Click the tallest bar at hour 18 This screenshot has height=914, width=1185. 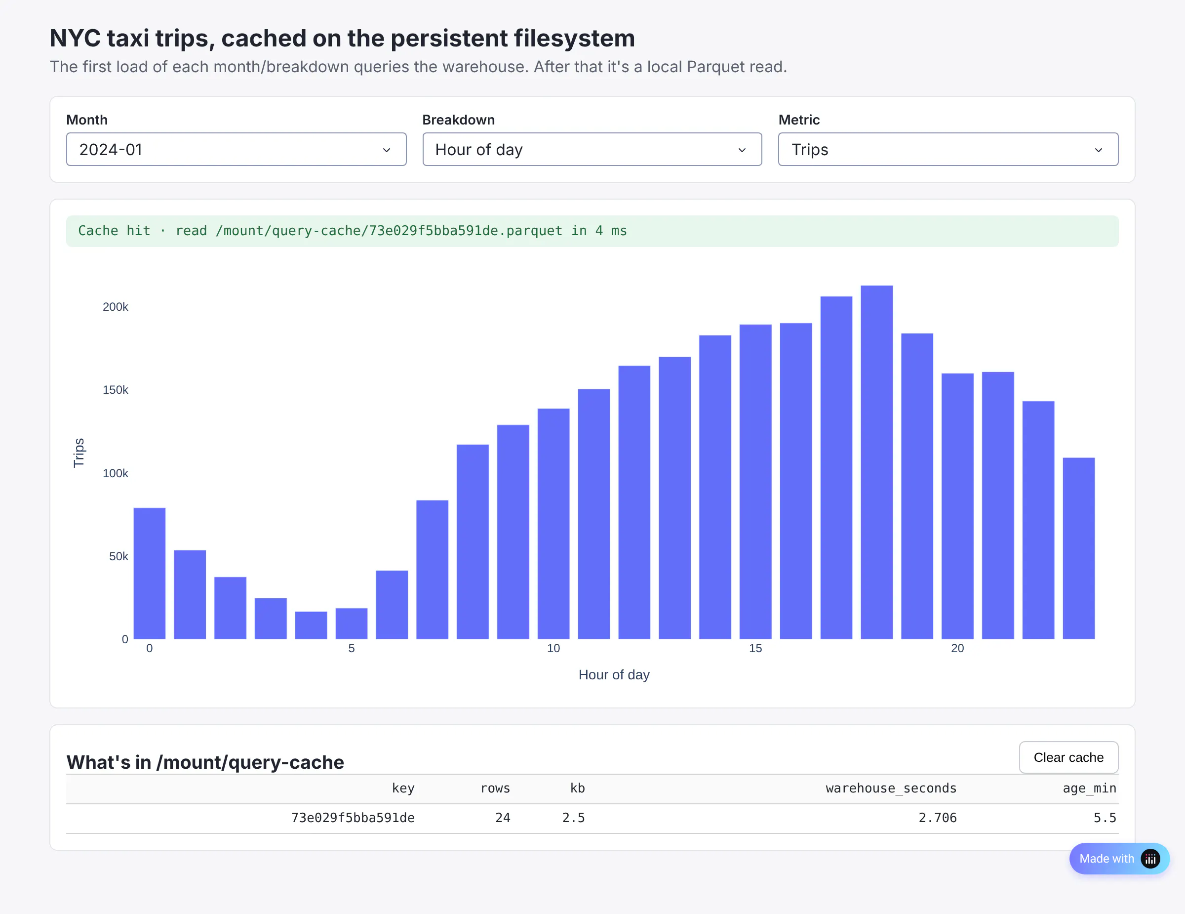[876, 462]
